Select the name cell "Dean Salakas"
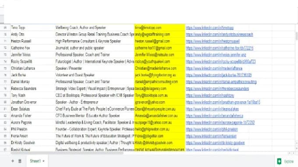Viewport: 298px width, 167px height. pos(32,109)
